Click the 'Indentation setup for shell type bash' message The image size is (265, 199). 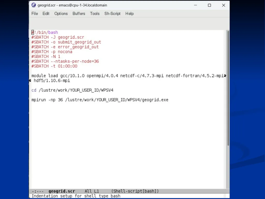pos(76,196)
